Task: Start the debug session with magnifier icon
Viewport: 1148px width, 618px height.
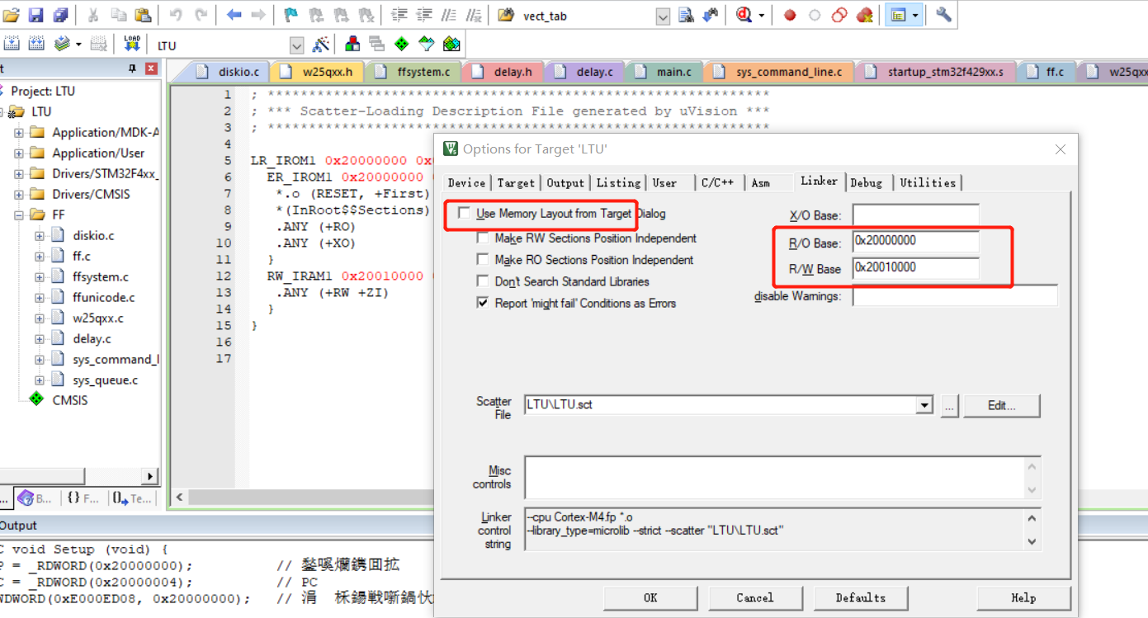Action: (x=744, y=15)
